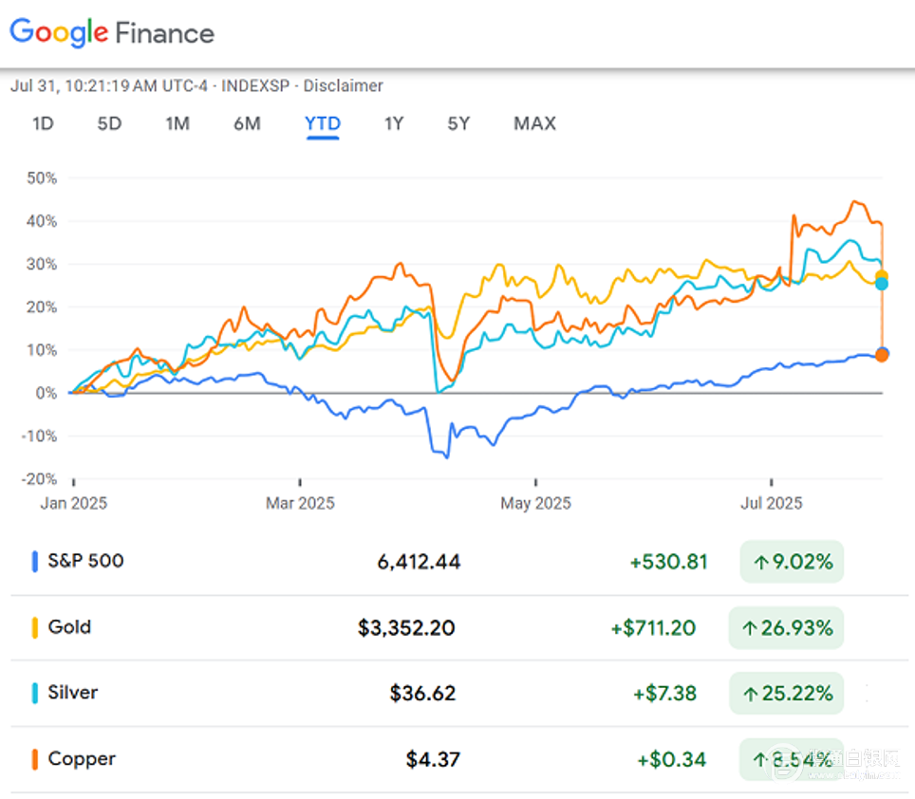915x799 pixels.
Task: Click the orange Copper color marker
Action: tap(35, 759)
